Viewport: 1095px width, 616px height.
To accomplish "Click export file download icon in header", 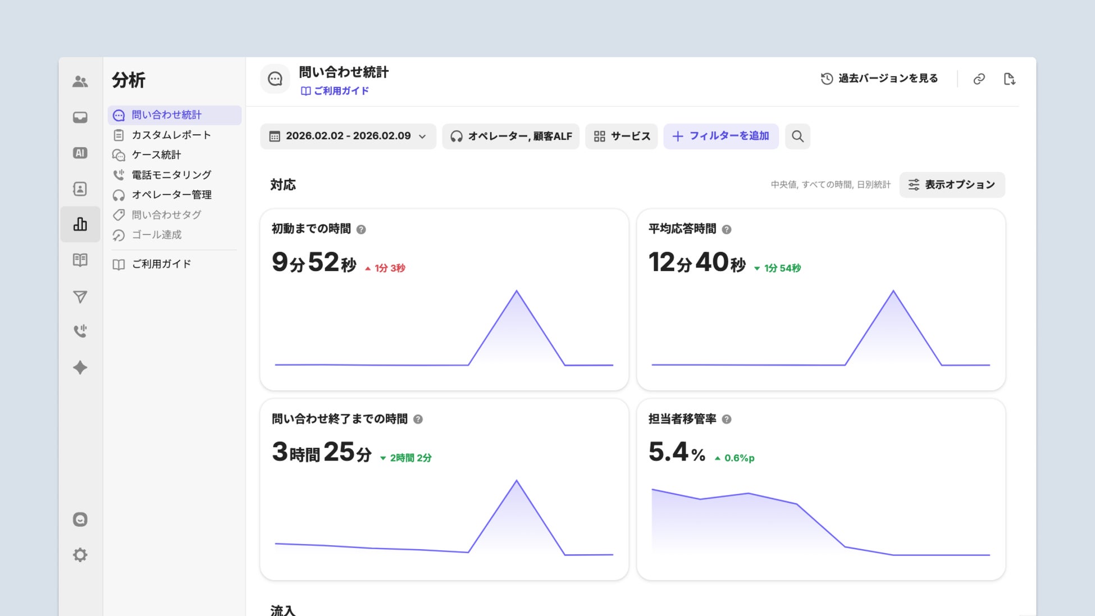I will tap(1009, 79).
